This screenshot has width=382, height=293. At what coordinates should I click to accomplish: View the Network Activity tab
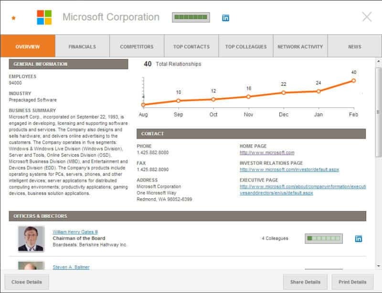coord(300,47)
